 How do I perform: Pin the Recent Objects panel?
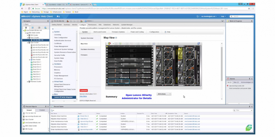coord(46,107)
